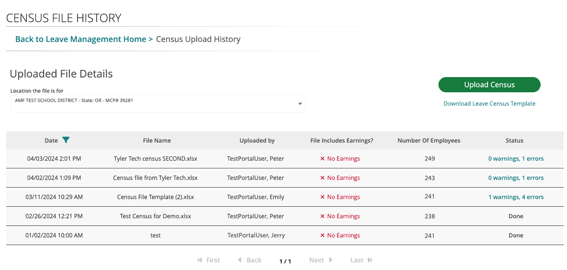Click the Status column header
This screenshot has height=270, width=567.
click(514, 140)
